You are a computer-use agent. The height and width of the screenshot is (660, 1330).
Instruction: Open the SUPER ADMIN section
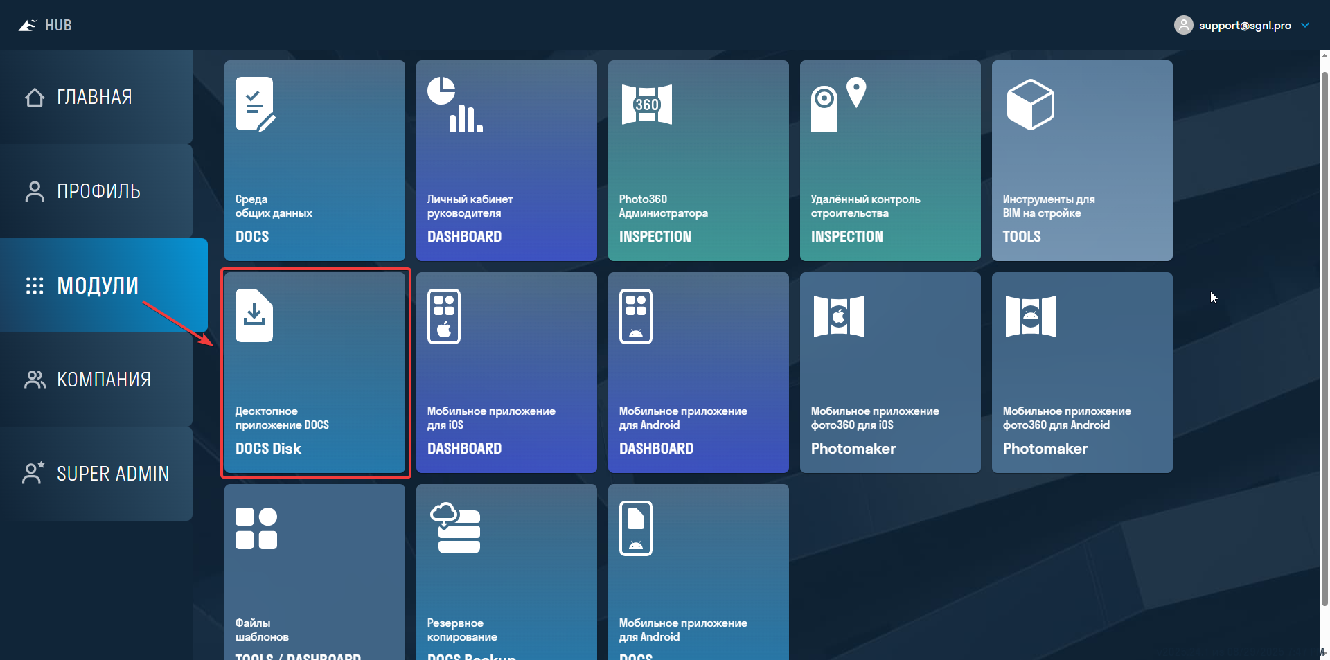pos(96,474)
